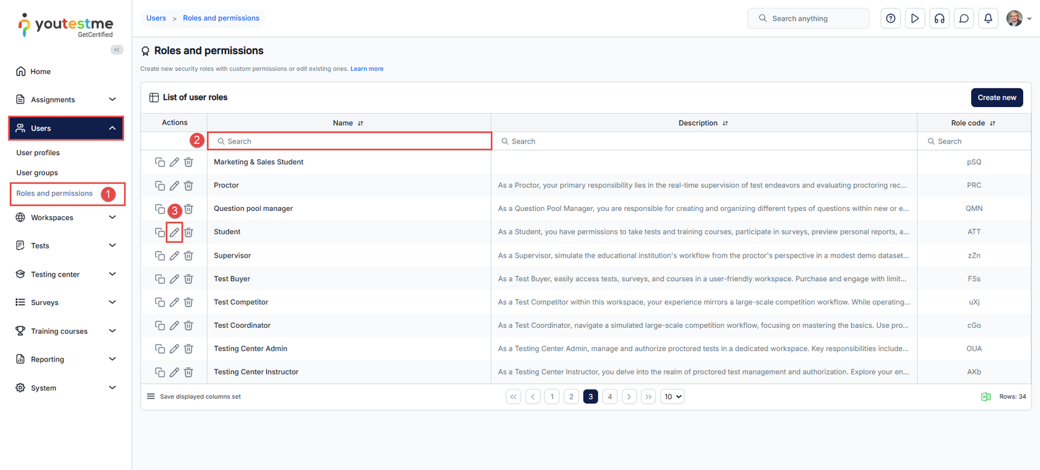Open the user profile avatar menu
This screenshot has width=1040, height=470.
1018,18
